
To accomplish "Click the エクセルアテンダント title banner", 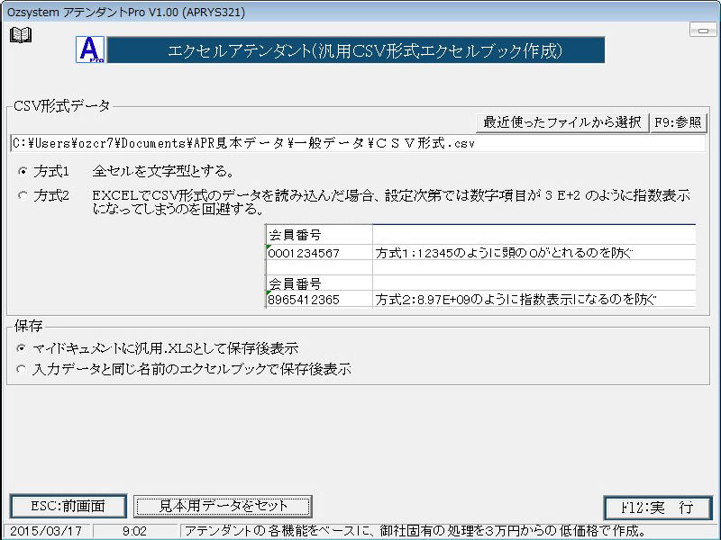I will [356, 50].
